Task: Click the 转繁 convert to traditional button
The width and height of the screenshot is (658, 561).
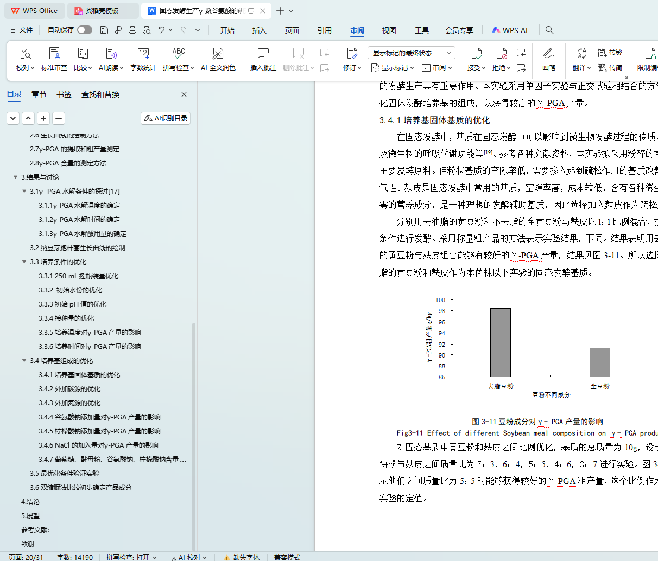Action: (610, 53)
